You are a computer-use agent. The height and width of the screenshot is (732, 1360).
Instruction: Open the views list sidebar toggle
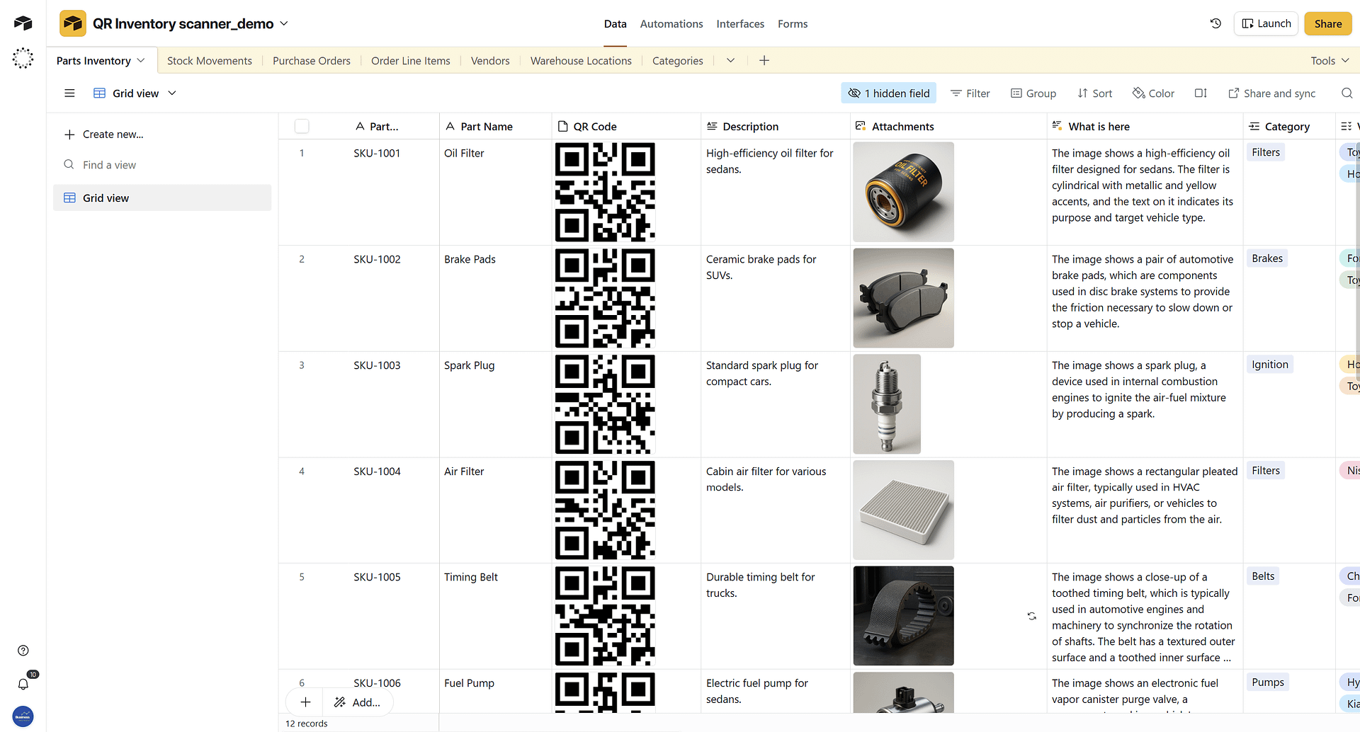[x=69, y=93]
